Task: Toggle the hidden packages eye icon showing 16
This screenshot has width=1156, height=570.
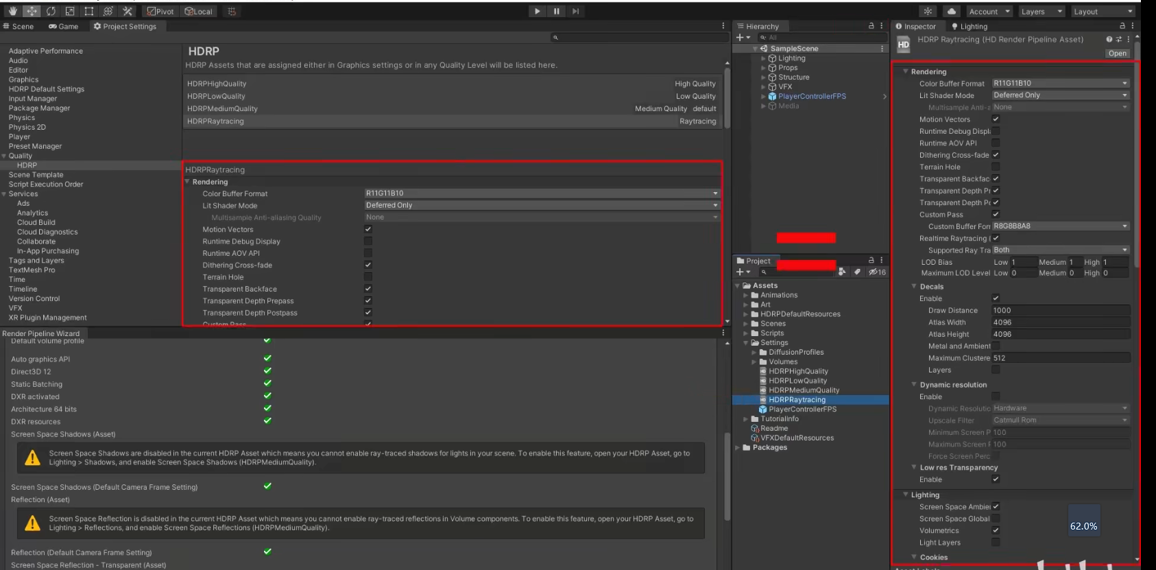Action: point(877,272)
